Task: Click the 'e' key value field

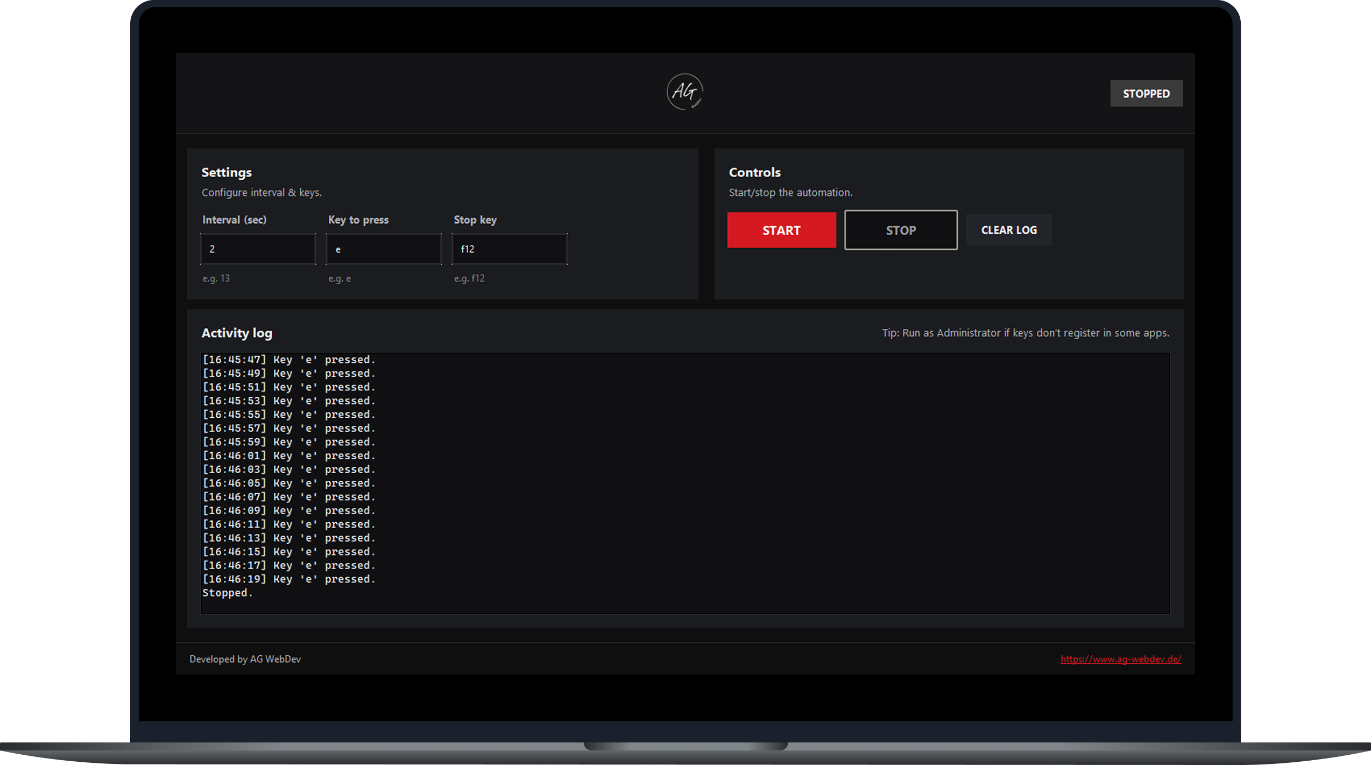Action: pos(337,249)
